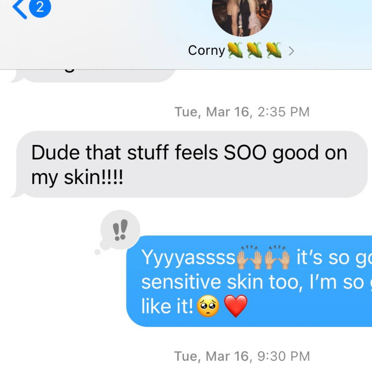Tap the third corn emoji in contact name
The image size is (372, 372).
click(x=273, y=50)
